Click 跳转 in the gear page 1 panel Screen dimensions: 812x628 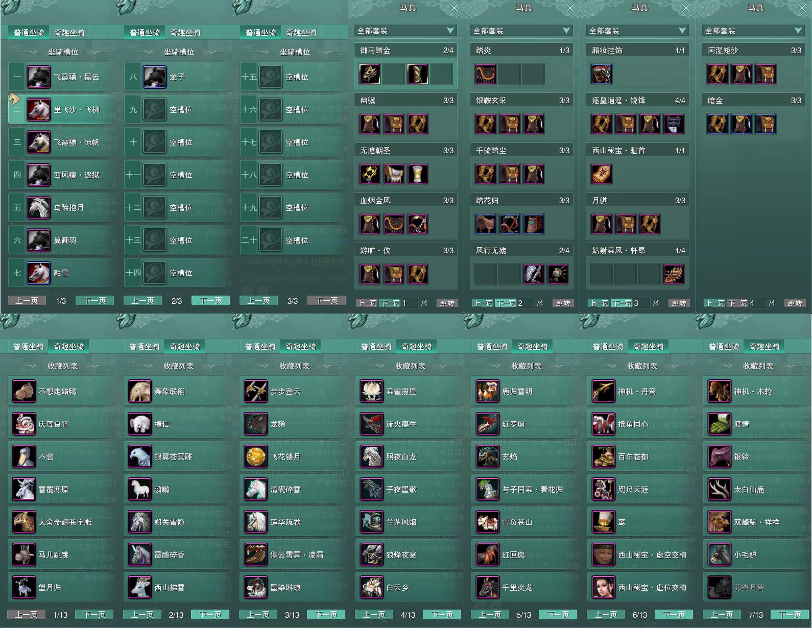click(447, 303)
